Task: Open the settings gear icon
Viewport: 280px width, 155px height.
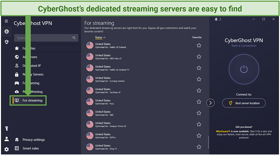Action: (7, 149)
